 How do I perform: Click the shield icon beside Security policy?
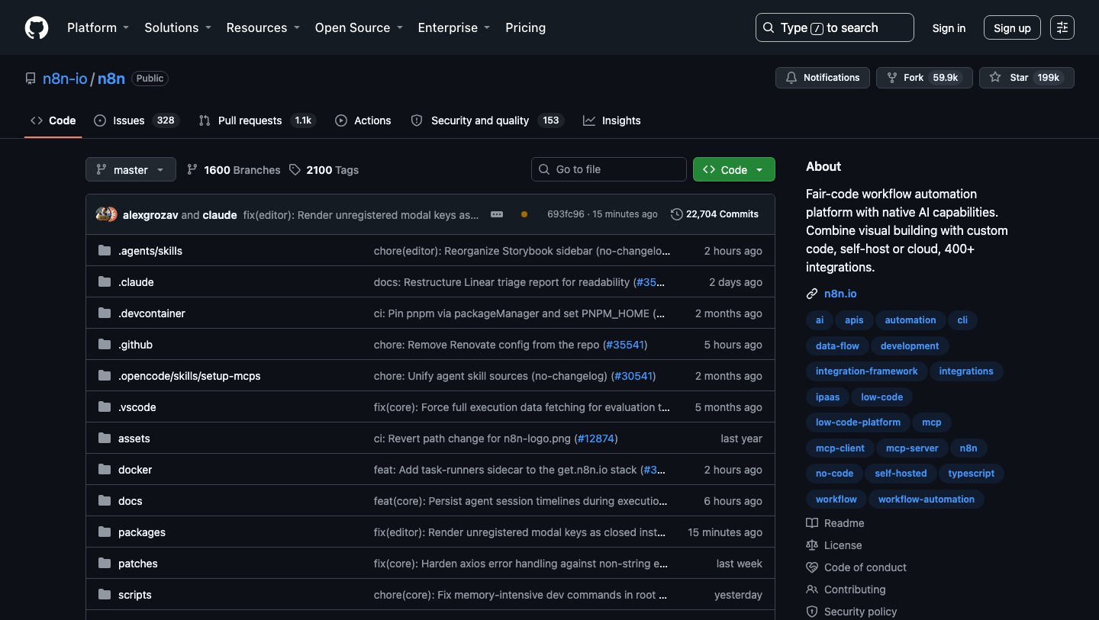(x=812, y=612)
